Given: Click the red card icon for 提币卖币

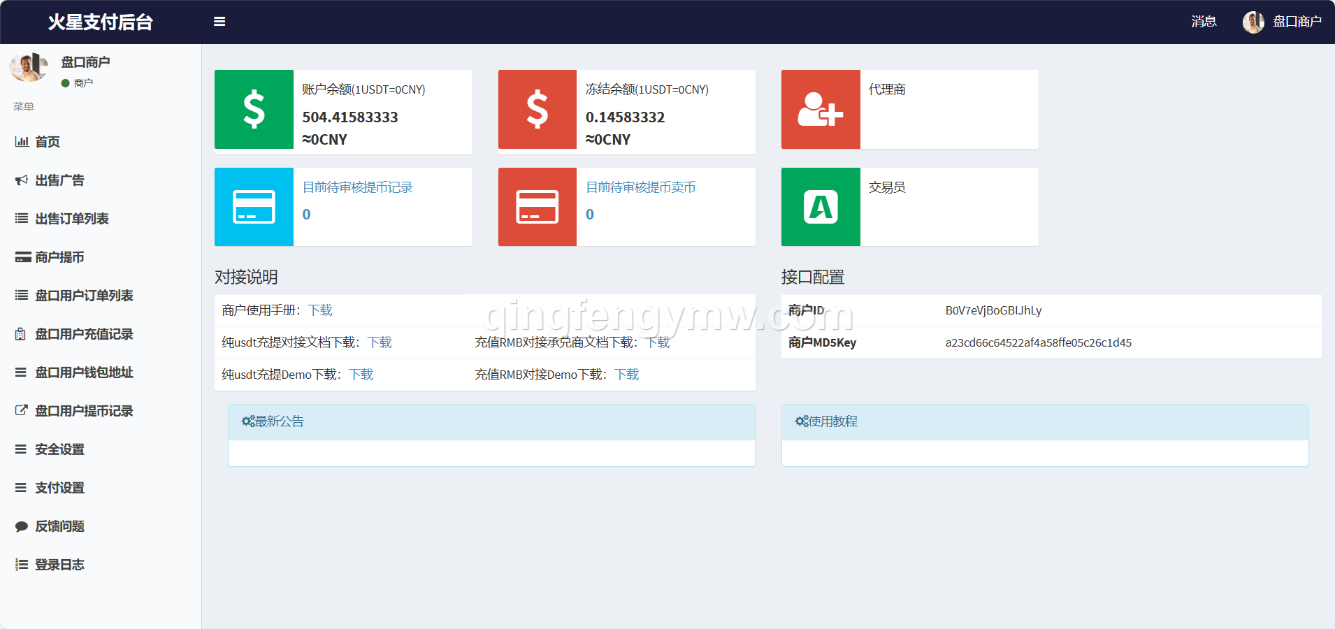Looking at the screenshot, I should pyautogui.click(x=537, y=207).
